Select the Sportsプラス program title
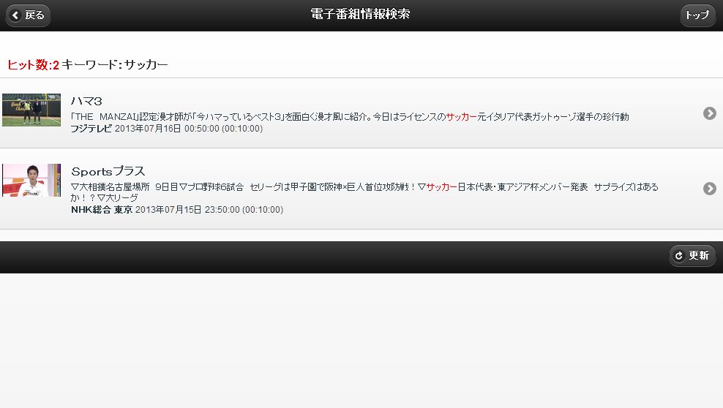Viewport: 723px width, 408px height. click(x=108, y=171)
